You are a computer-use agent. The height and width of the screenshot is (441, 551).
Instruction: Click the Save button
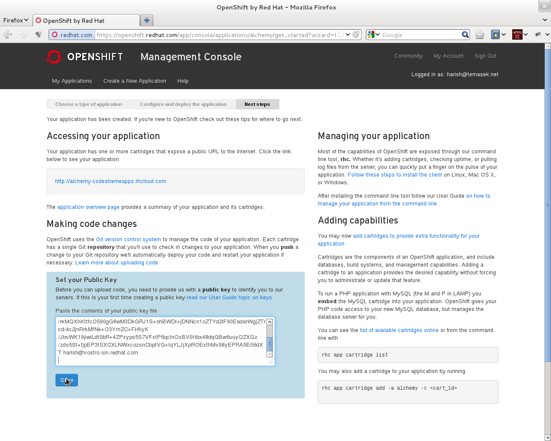(x=67, y=380)
